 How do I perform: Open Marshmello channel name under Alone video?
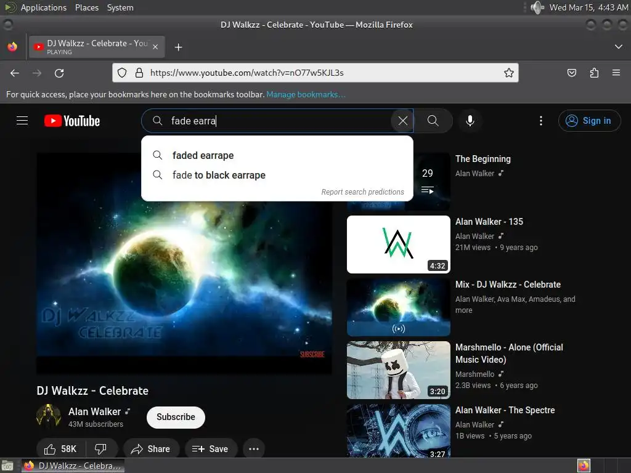pos(475,374)
